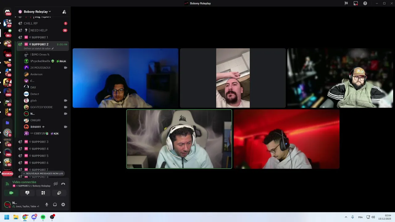395x222 pixels.
Task: Open the server showing badge 36
Action: coord(7,43)
